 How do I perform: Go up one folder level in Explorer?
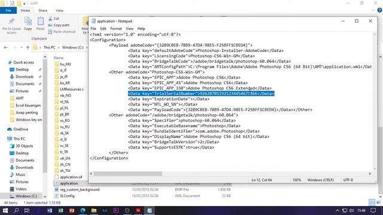point(28,48)
